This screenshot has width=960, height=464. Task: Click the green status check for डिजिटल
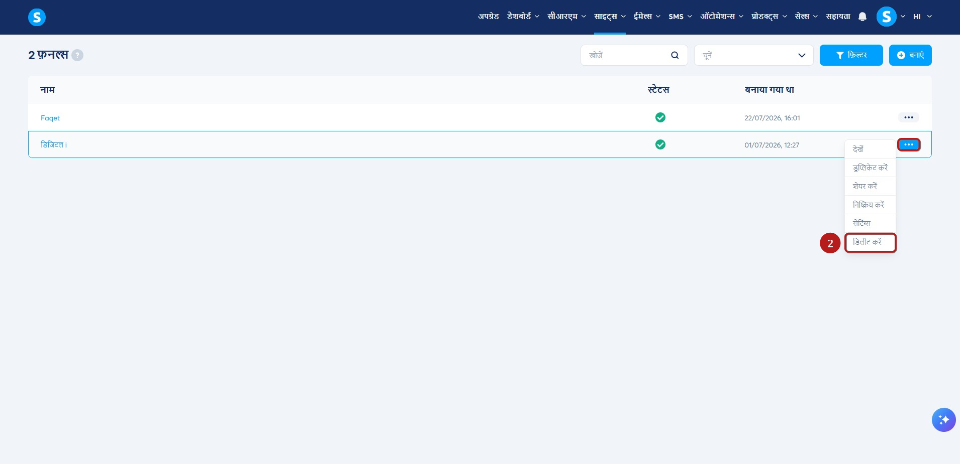[x=660, y=144]
